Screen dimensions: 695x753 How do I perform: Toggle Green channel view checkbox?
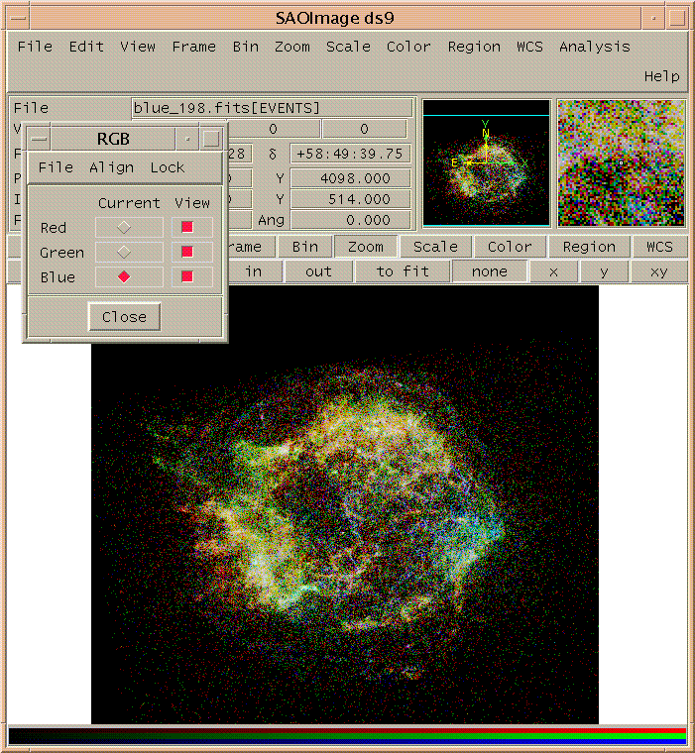(x=187, y=252)
